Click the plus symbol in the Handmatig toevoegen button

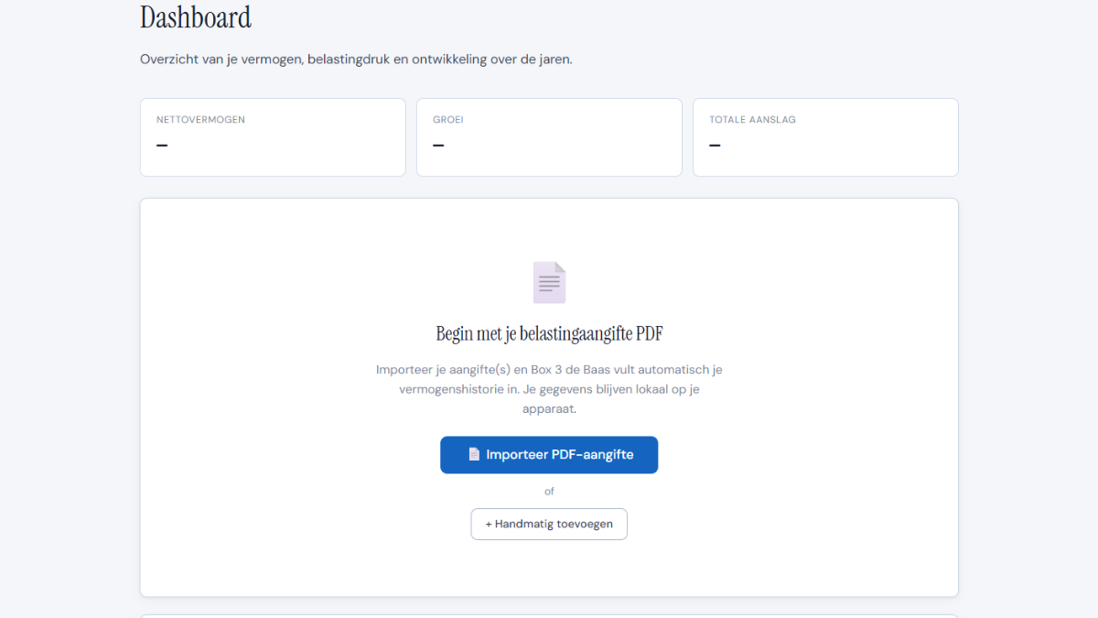coord(488,524)
